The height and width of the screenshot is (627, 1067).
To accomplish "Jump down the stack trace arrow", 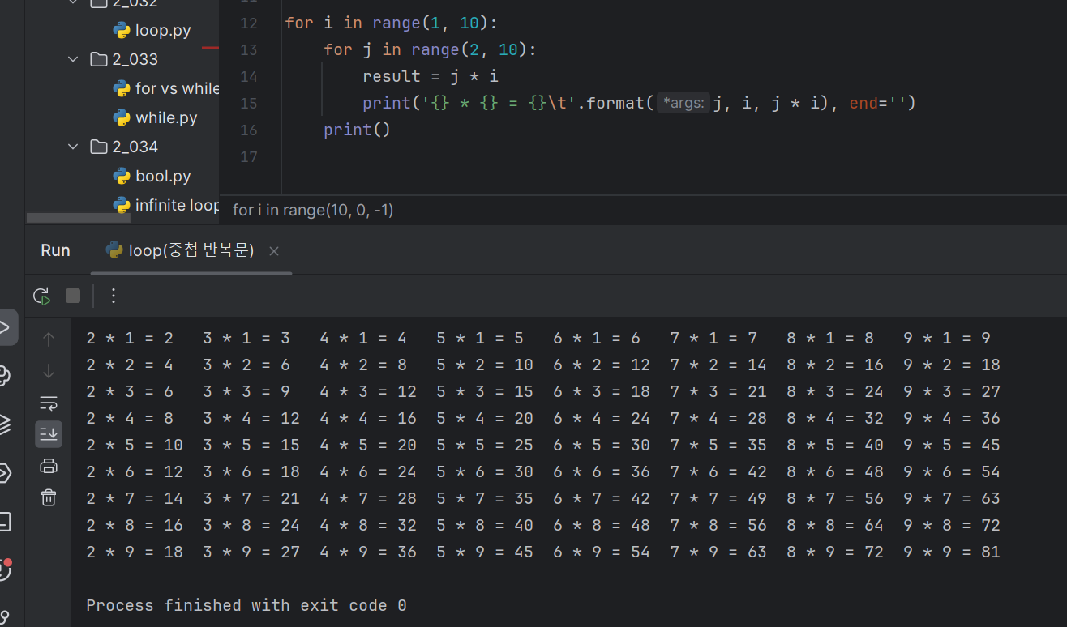I will pos(49,372).
